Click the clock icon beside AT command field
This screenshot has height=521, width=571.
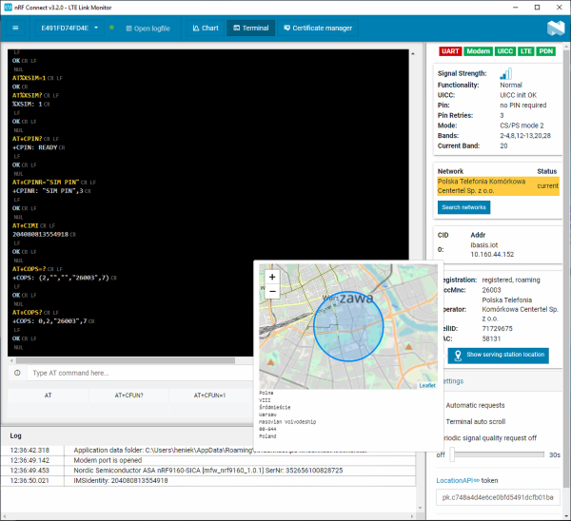(17, 373)
